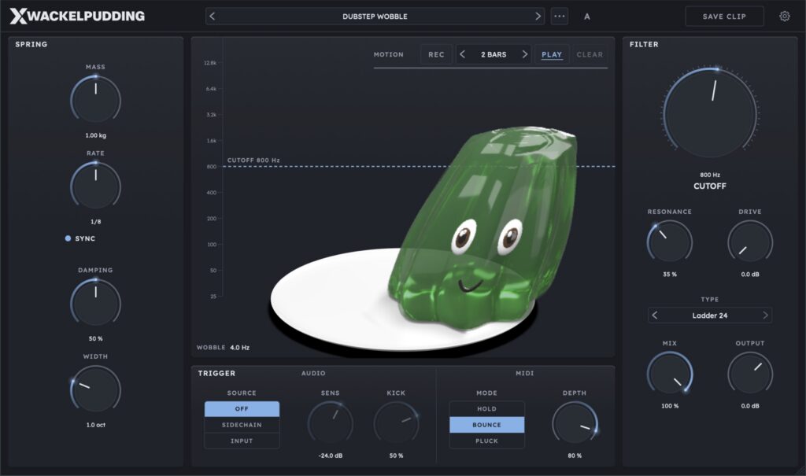Click the RESONANCE knob
The image size is (806, 476).
point(669,242)
